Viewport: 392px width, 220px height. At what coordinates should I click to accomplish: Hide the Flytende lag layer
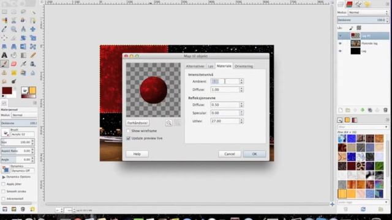[x=340, y=43]
